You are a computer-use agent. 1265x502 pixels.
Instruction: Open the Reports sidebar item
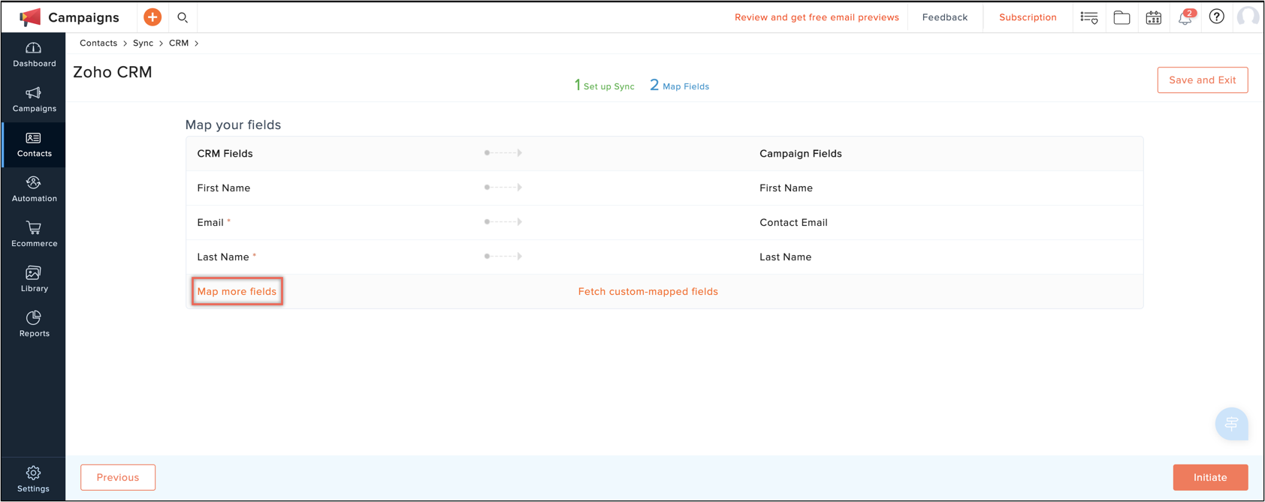point(34,325)
